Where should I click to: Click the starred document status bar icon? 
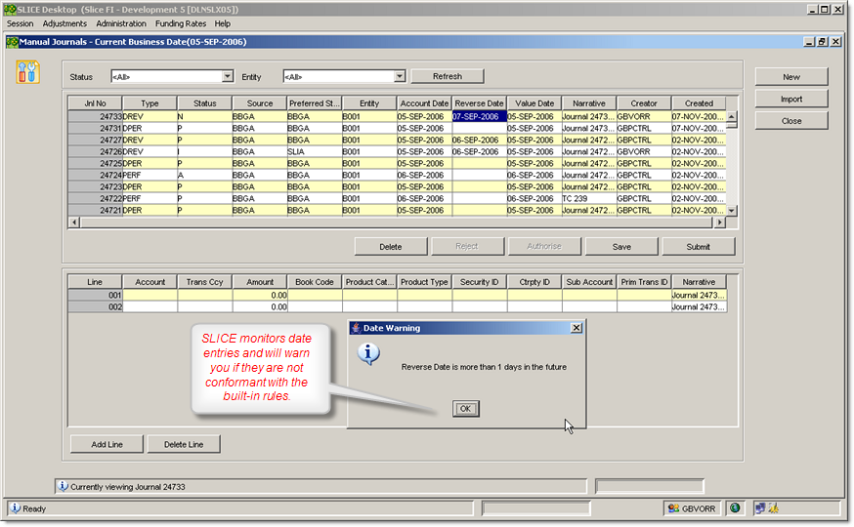772,507
